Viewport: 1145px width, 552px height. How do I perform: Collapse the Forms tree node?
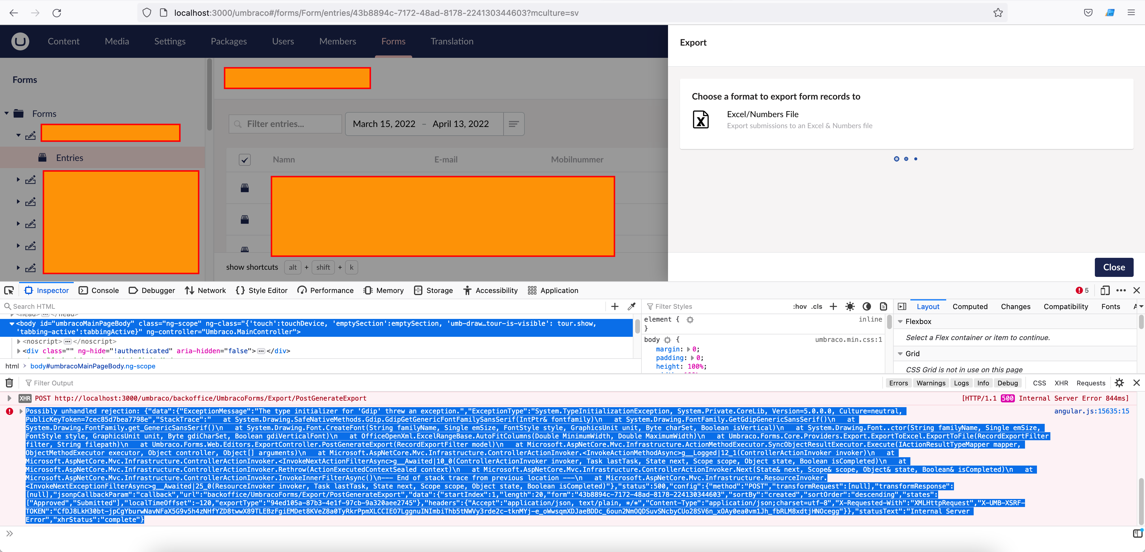6,113
